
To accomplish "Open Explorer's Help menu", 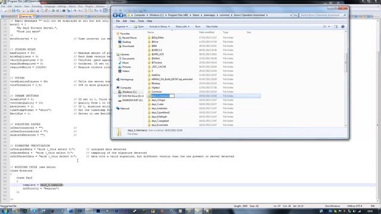I will 149,21.
